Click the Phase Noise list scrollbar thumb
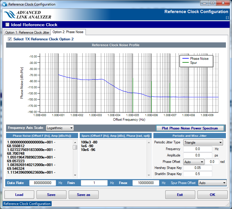This screenshot has height=209, width=232. coord(75,147)
